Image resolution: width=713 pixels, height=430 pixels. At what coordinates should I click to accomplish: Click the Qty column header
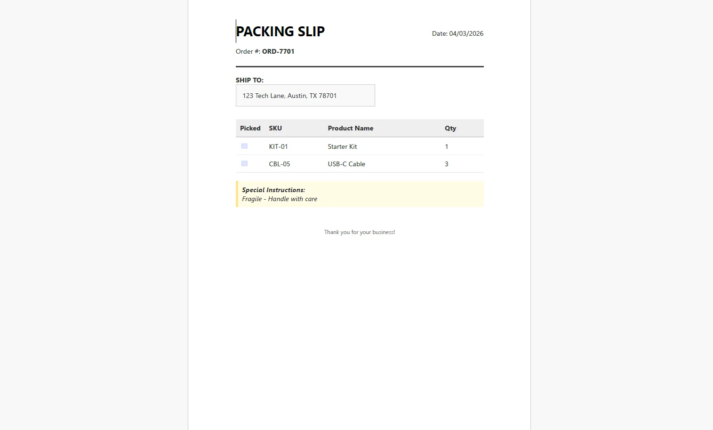click(450, 128)
